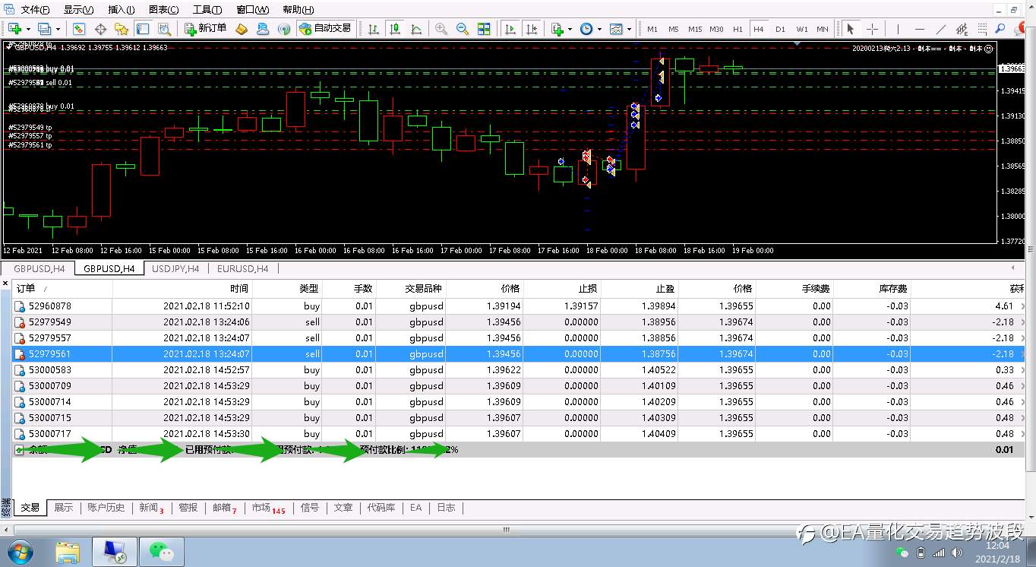1036x567 pixels.
Task: Click the terminal horizontal scrollbar thumb
Action: click(507, 530)
